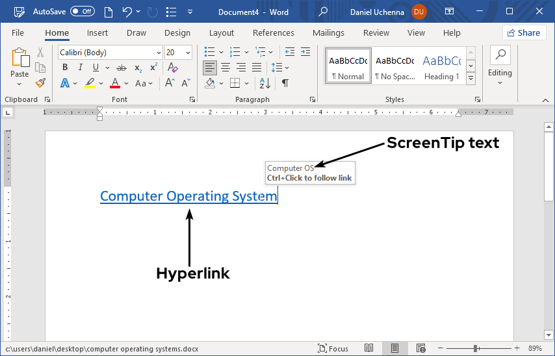Open the Mailings tab
This screenshot has width=555, height=356.
[328, 33]
